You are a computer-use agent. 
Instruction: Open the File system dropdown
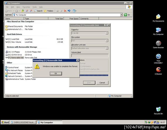click(107, 41)
